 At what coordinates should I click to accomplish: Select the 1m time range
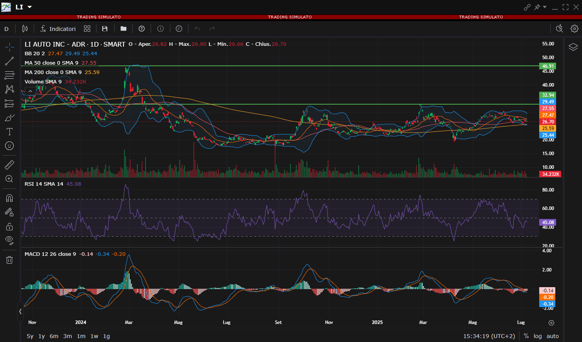(81, 336)
